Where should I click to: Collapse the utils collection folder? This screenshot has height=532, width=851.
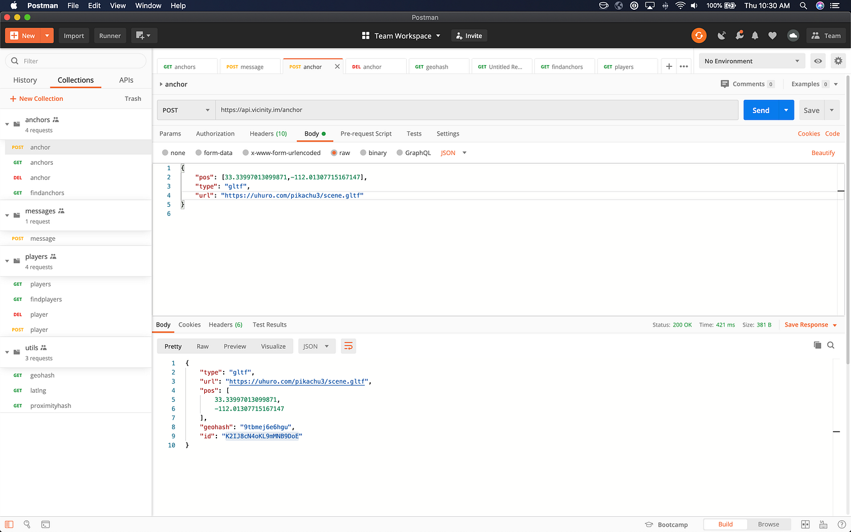7,352
